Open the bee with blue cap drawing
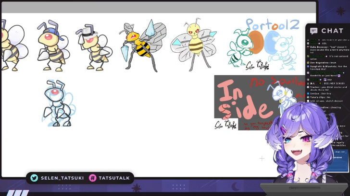The width and height of the screenshot is (350, 196). tap(53, 46)
